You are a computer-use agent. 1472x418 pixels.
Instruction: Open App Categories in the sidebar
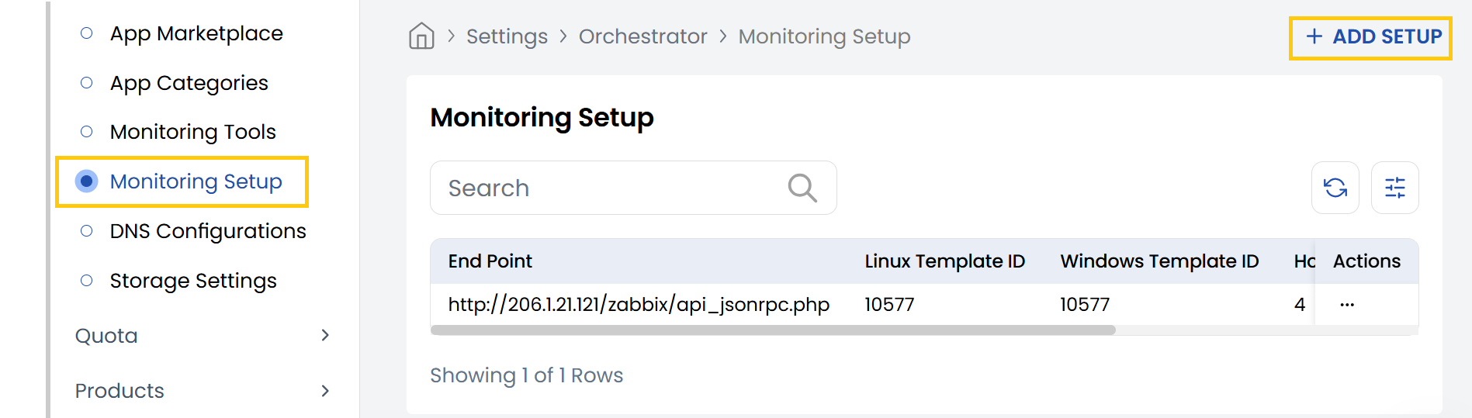point(189,83)
